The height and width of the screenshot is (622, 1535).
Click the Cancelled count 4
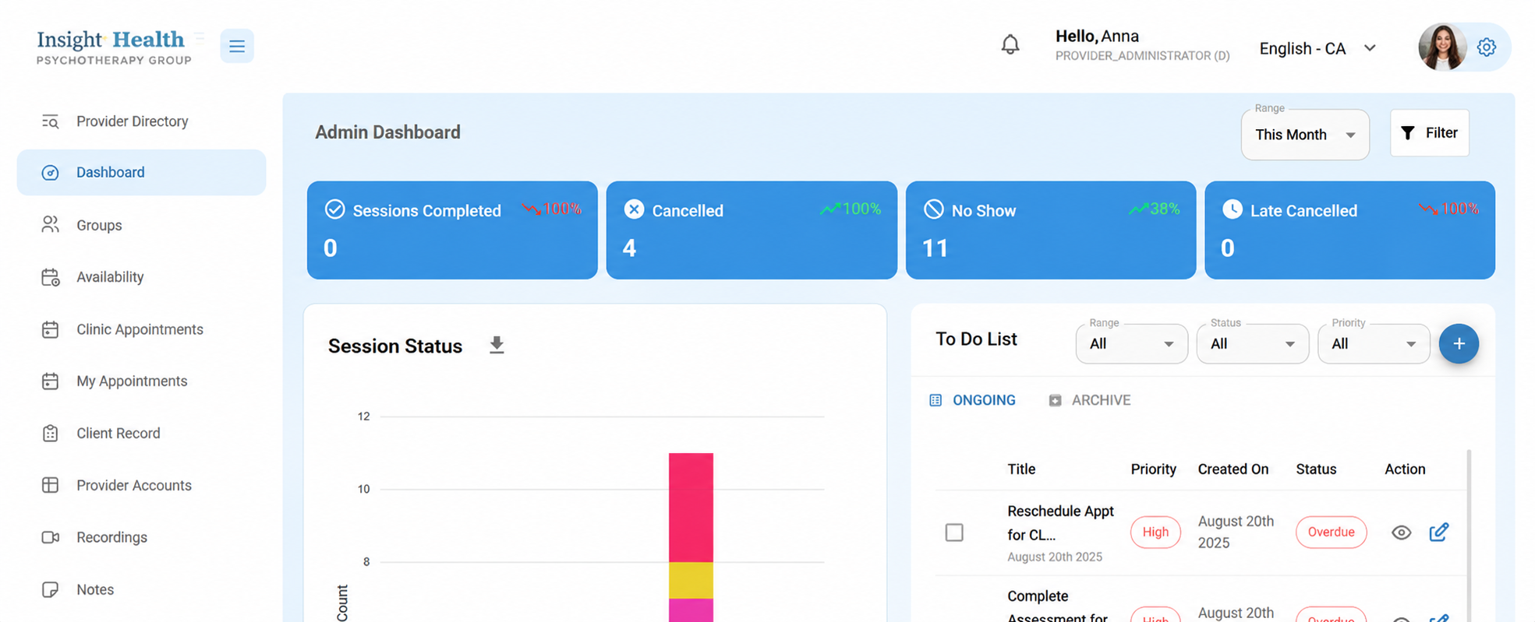click(x=629, y=248)
